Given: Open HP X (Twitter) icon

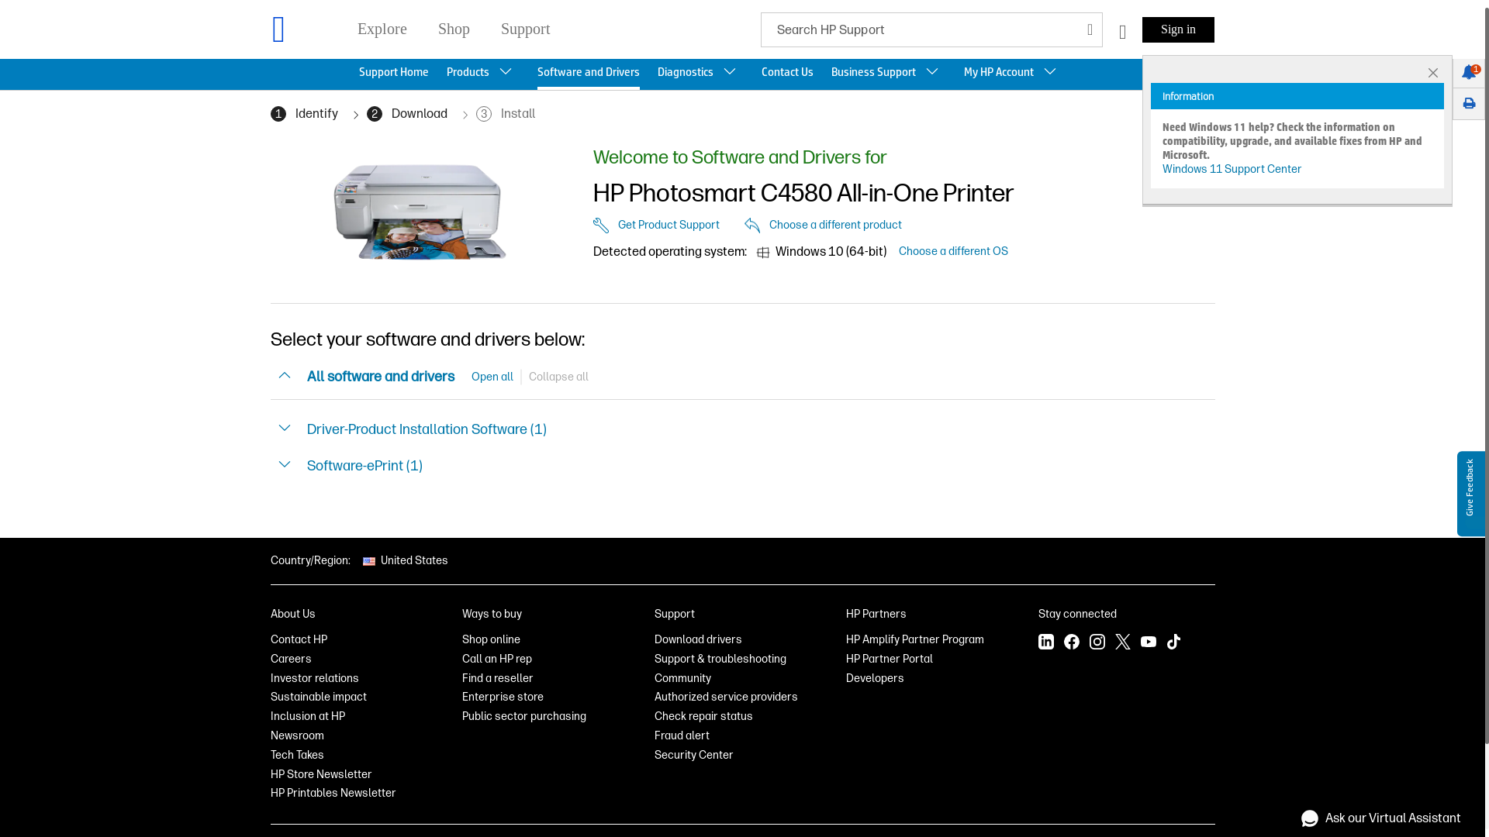Looking at the screenshot, I should pos(1123,642).
